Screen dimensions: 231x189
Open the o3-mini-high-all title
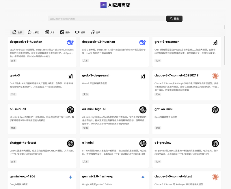pos(94,109)
